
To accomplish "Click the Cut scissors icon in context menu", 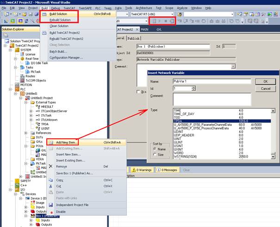I will click(x=51, y=186).
